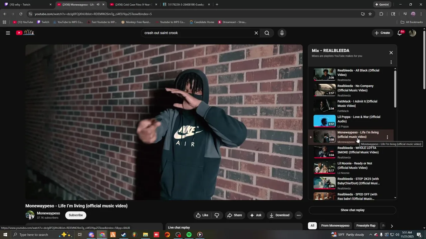Viewport: 426px width, 239px height.
Task: Select the All filter chip
Action: (312, 226)
